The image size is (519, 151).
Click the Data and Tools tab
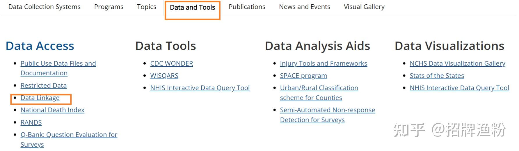192,7
